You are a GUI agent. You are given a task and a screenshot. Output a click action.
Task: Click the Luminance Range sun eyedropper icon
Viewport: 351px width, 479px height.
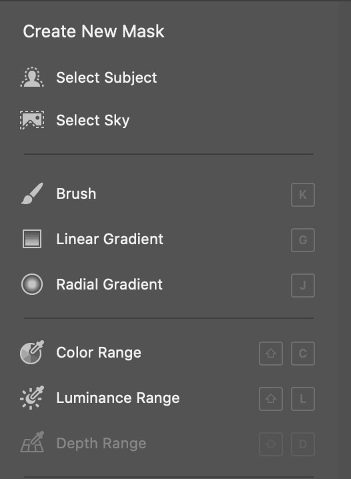[x=32, y=398]
